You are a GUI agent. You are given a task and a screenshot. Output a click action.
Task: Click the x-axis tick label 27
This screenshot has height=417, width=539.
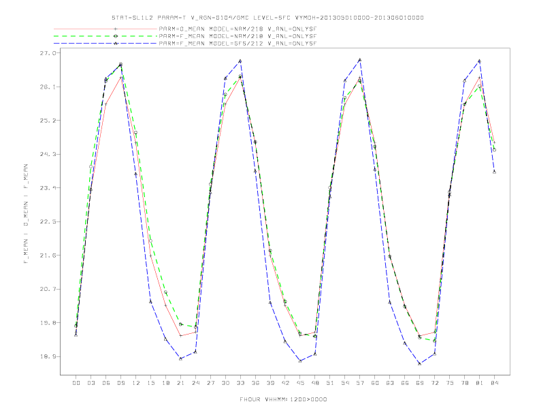click(210, 383)
